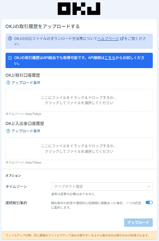Click the アップロード button
The height and width of the screenshot is (241, 159).
(138, 223)
